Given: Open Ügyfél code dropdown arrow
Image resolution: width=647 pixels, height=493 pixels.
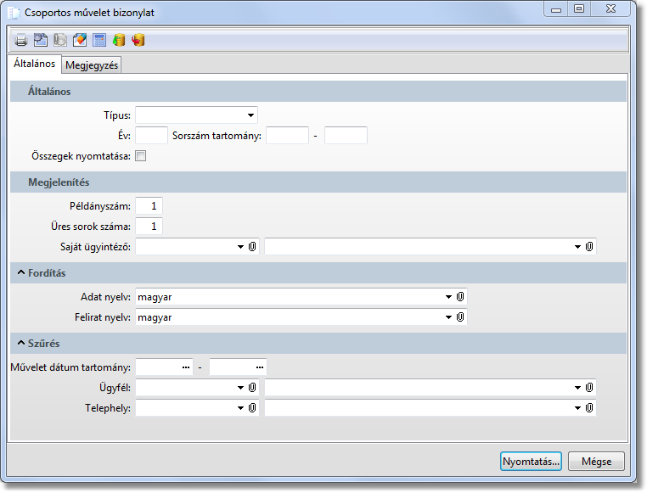Looking at the screenshot, I should point(240,388).
